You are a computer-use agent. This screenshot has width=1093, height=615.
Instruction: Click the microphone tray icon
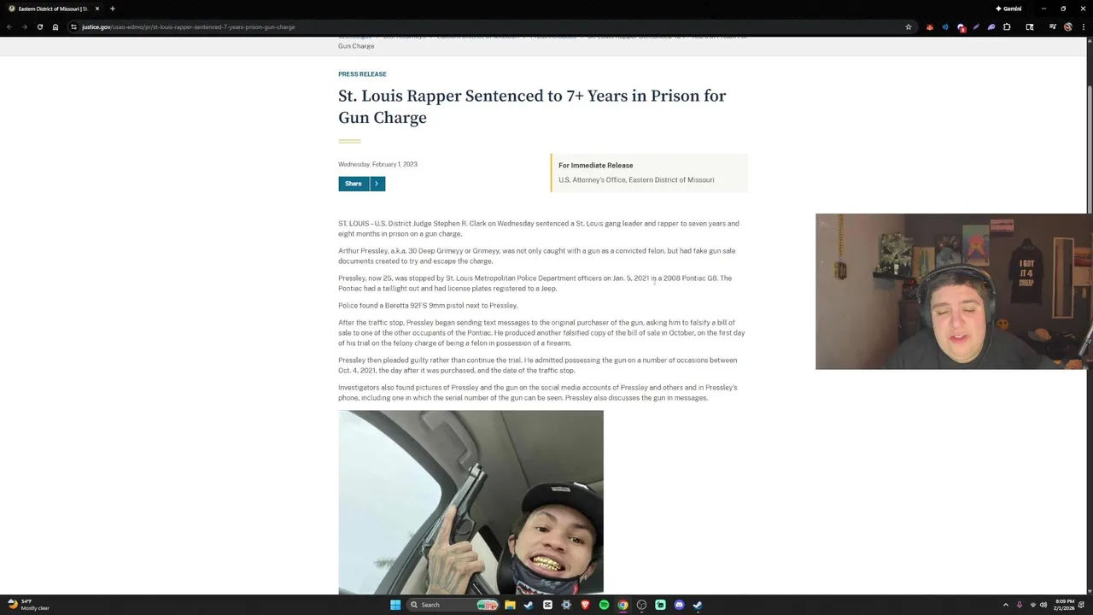(x=1019, y=605)
